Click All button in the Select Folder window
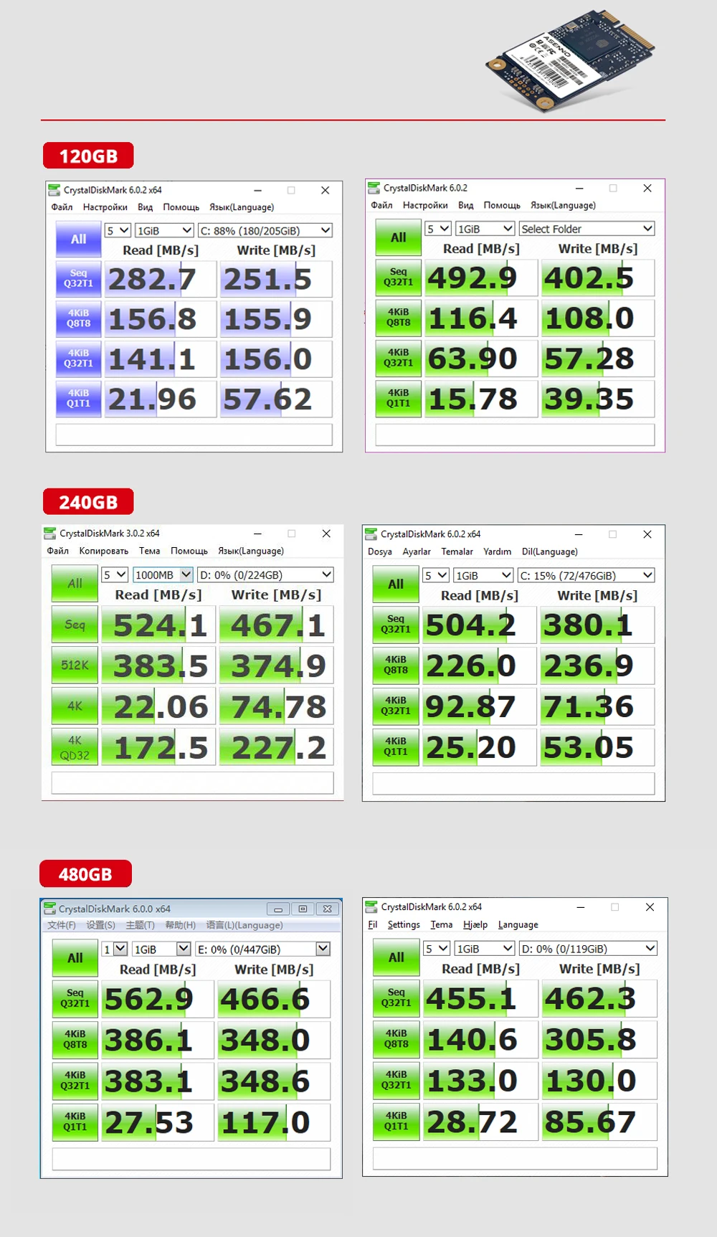This screenshot has height=1237, width=717. click(x=398, y=237)
